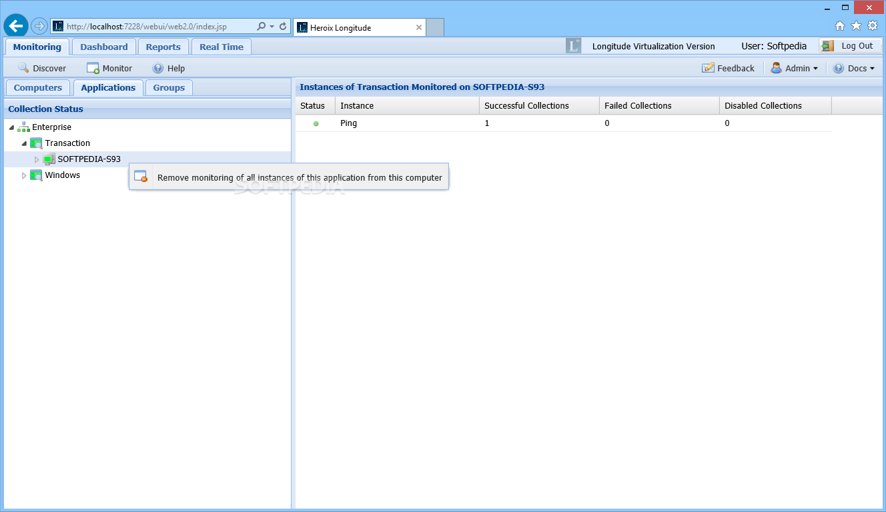The height and width of the screenshot is (512, 886).
Task: Sort by the Status column header
Action: [x=315, y=105]
